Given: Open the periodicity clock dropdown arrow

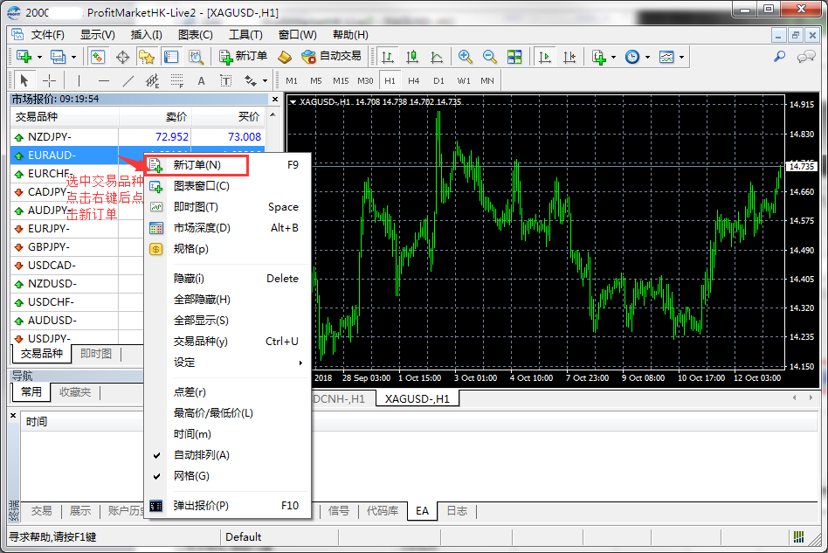Looking at the screenshot, I should point(645,57).
